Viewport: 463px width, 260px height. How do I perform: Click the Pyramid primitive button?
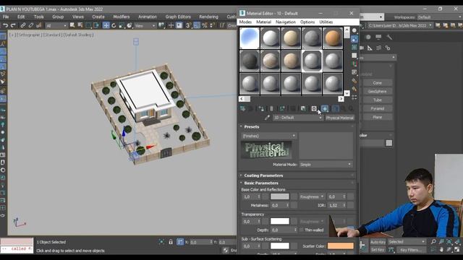click(x=378, y=108)
